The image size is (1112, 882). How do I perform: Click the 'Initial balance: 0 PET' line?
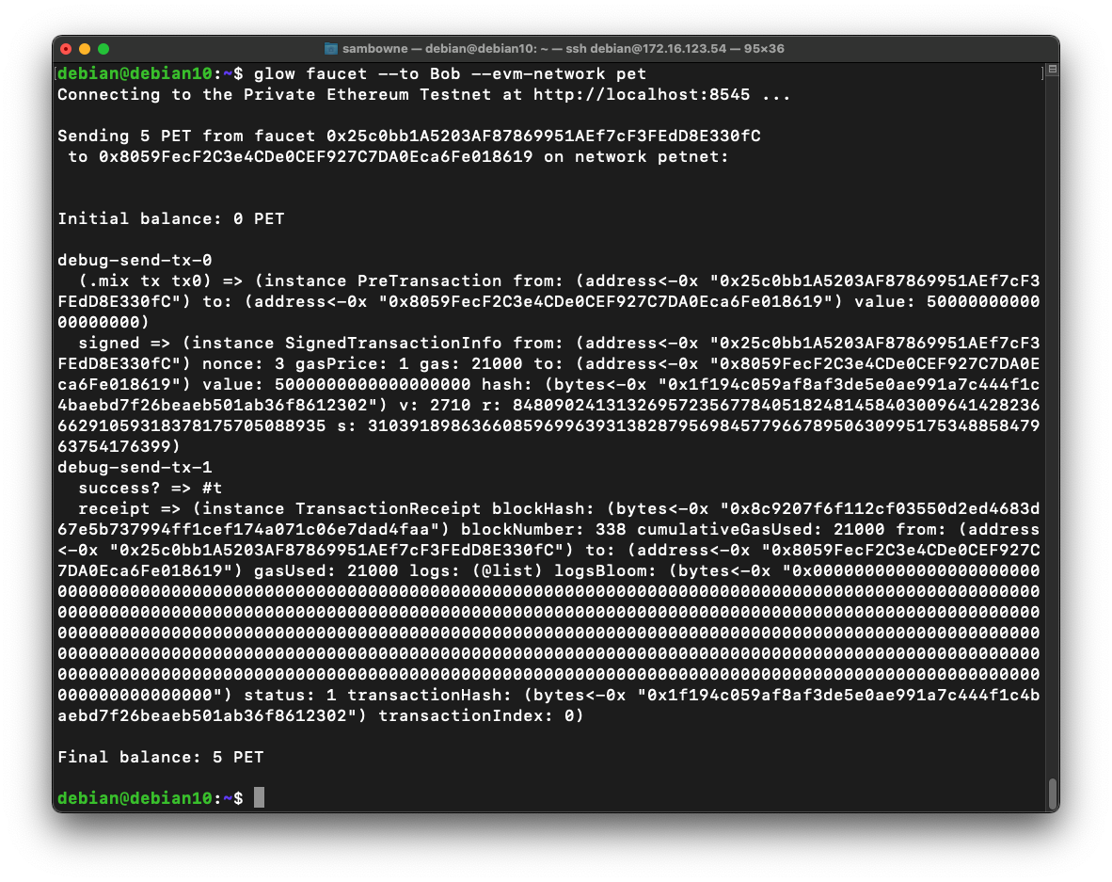(171, 218)
